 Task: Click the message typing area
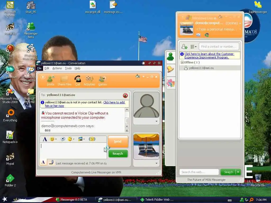coord(73,151)
